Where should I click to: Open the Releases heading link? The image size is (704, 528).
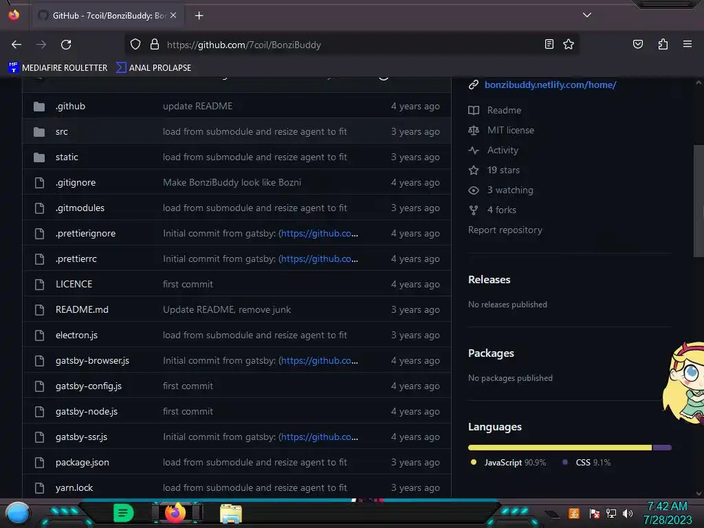(489, 280)
